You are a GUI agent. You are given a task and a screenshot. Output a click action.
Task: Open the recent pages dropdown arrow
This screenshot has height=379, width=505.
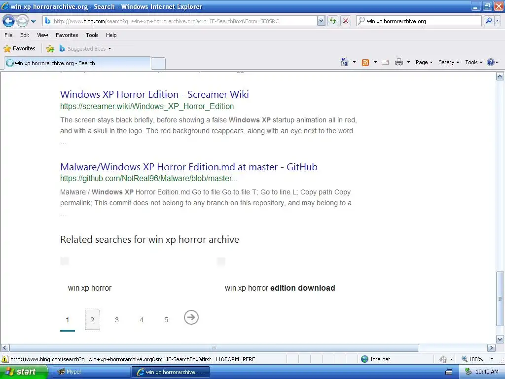(x=33, y=21)
